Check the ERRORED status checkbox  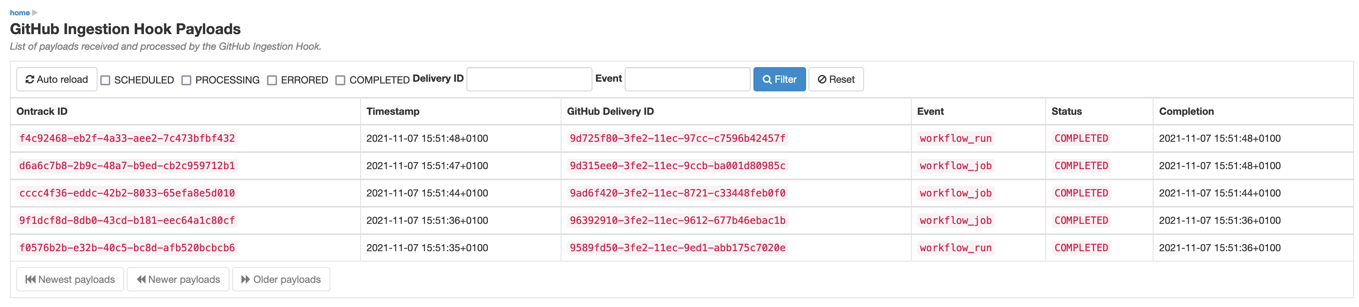[272, 80]
